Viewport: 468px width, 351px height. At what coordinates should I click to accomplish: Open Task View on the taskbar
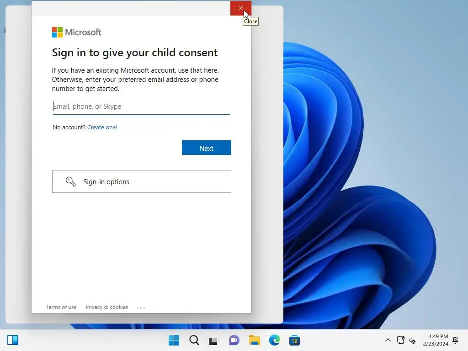tap(214, 340)
